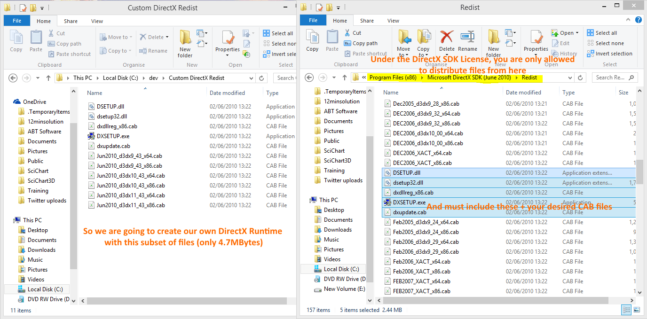Image resolution: width=647 pixels, height=319 pixels.
Task: Switch to large icons view in Redist status bar
Action: pos(637,310)
